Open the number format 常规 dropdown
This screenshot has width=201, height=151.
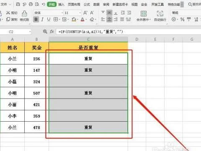[x=186, y=13]
